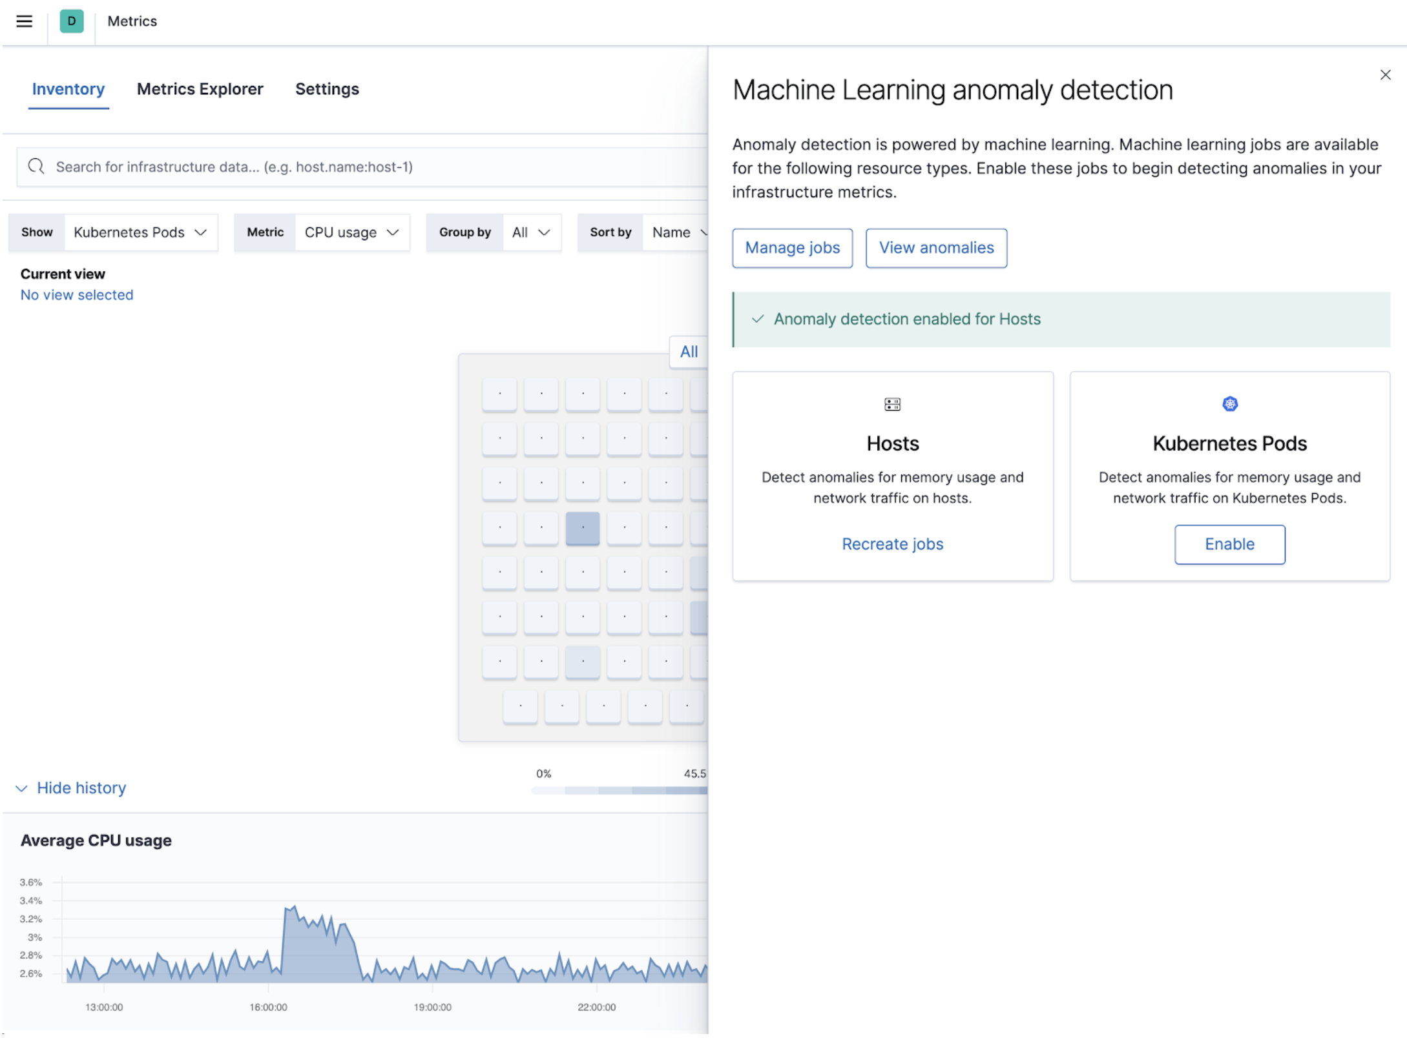Click the Kubernetes Pods settings icon
The width and height of the screenshot is (1407, 1038).
click(x=1229, y=404)
